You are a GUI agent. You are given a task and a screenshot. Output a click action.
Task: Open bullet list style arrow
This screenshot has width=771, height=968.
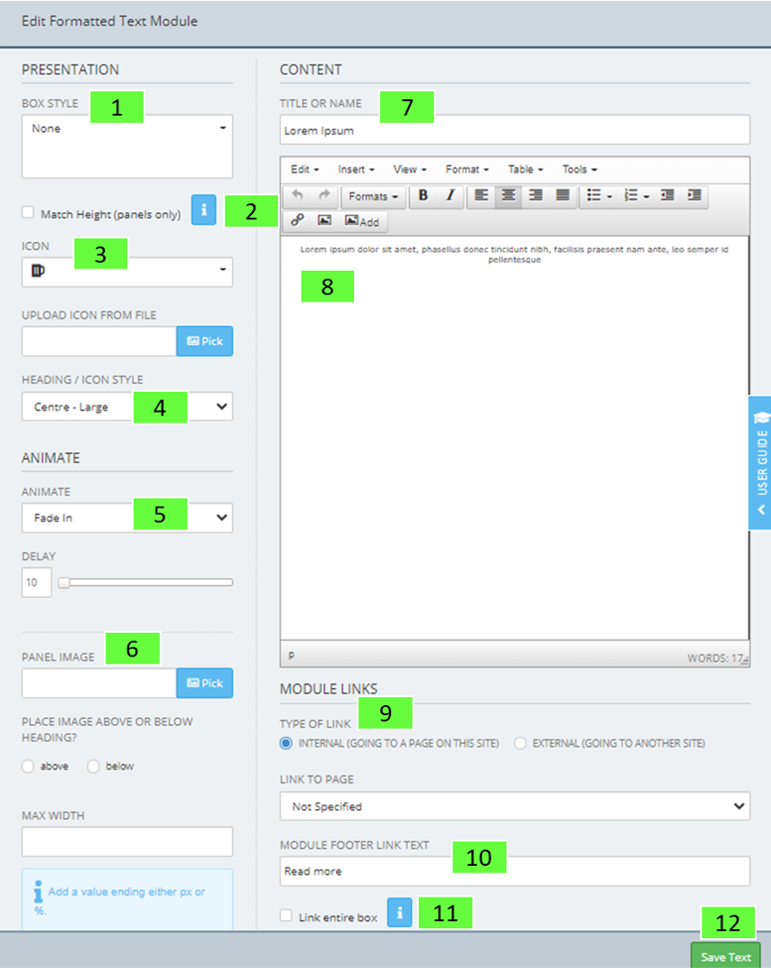pos(609,196)
